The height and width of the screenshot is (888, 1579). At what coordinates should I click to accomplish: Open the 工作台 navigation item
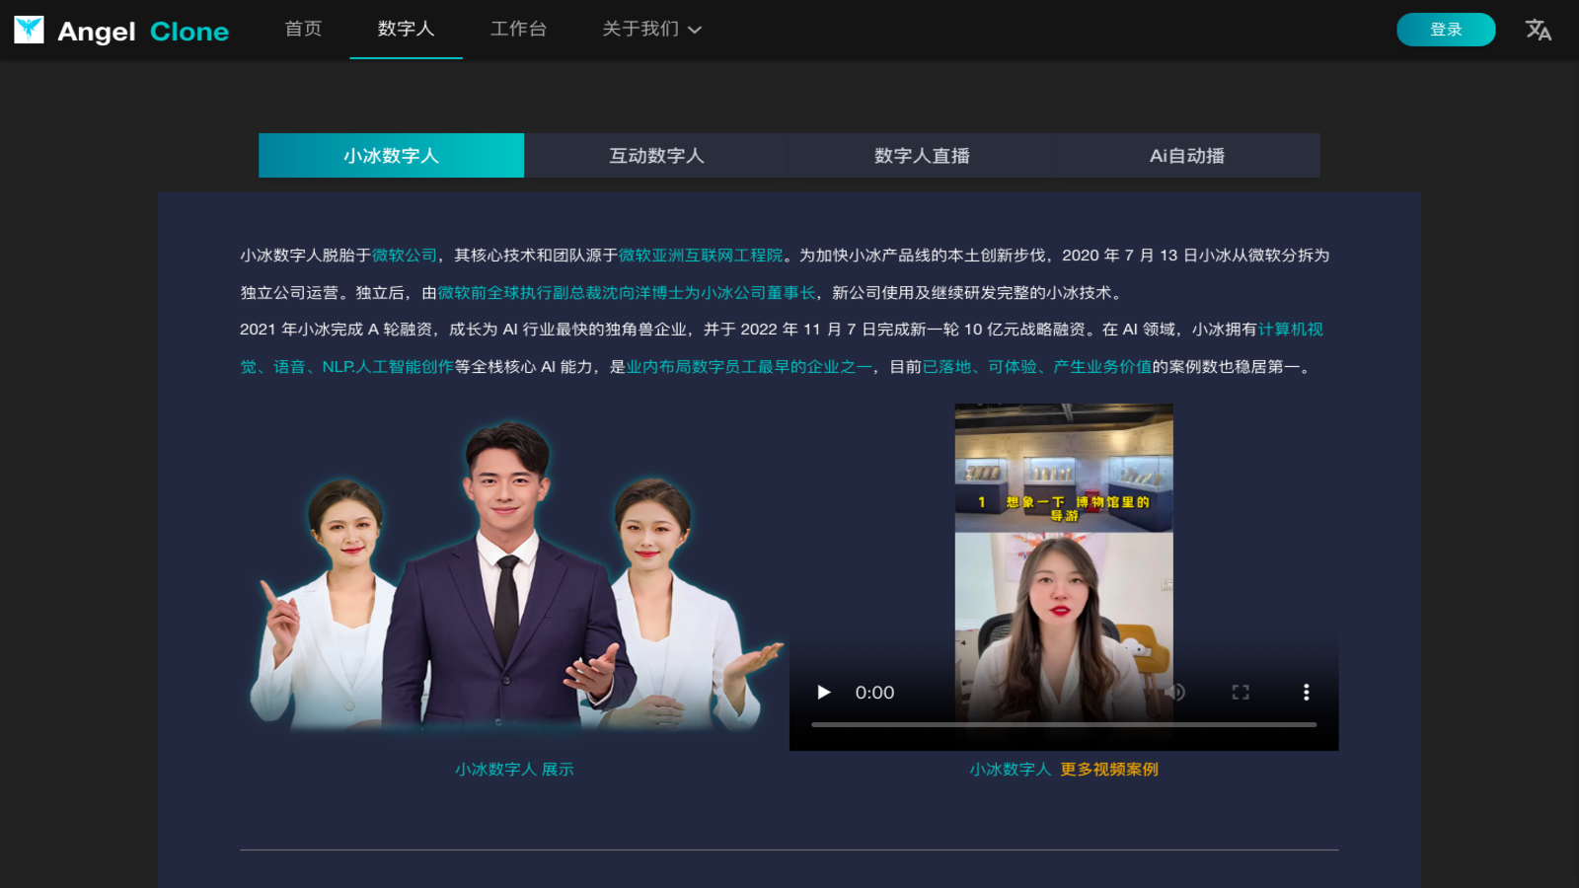[518, 30]
